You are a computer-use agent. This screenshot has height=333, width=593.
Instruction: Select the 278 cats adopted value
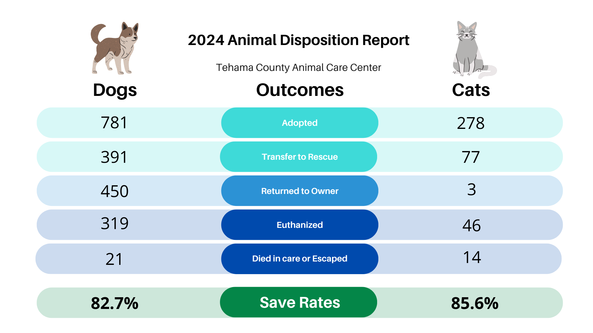pyautogui.click(x=471, y=123)
